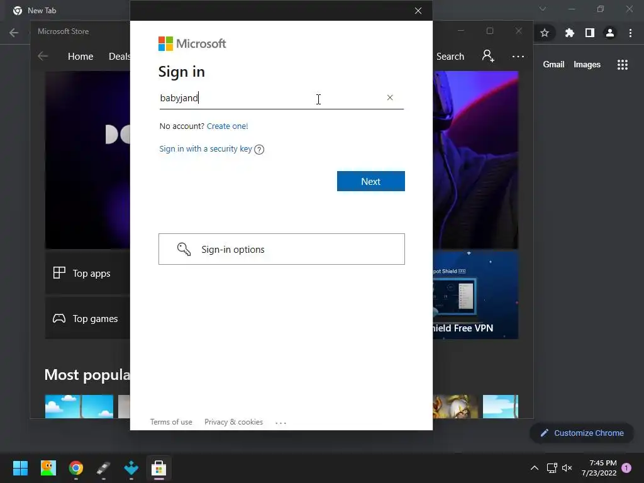Show hidden system tray icons
The width and height of the screenshot is (644, 483).
[x=535, y=468]
